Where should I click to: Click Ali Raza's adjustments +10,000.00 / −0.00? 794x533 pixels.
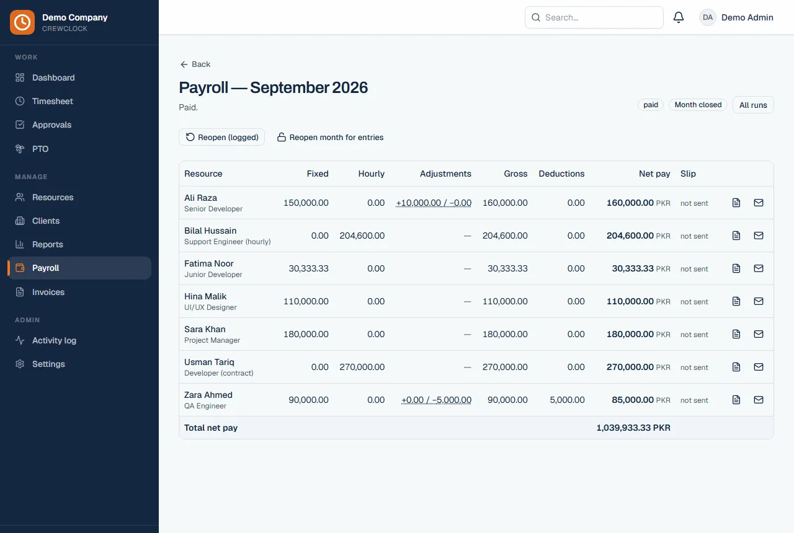click(x=434, y=203)
